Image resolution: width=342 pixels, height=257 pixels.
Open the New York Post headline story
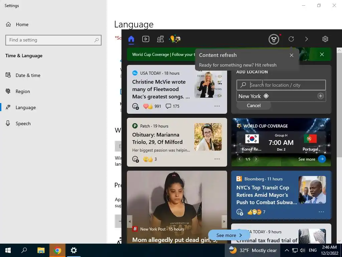175,240
